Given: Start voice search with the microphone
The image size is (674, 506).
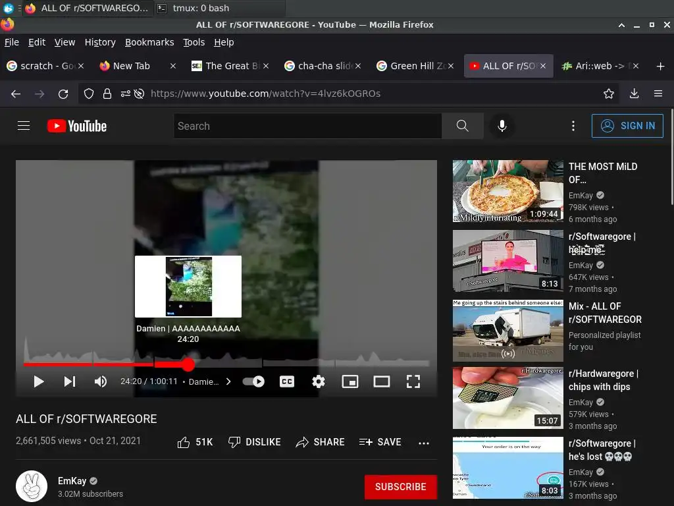Looking at the screenshot, I should pyautogui.click(x=502, y=126).
